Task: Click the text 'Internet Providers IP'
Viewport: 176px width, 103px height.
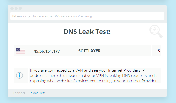Action: click(x=126, y=70)
